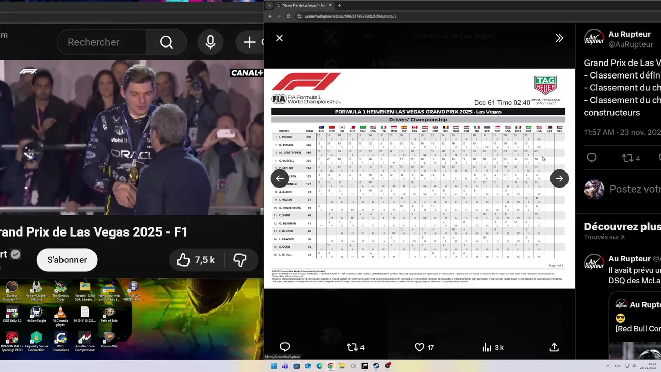Open Hollow Knight - Silksong desktop shortcut
The image size is (661, 372).
(x=36, y=292)
